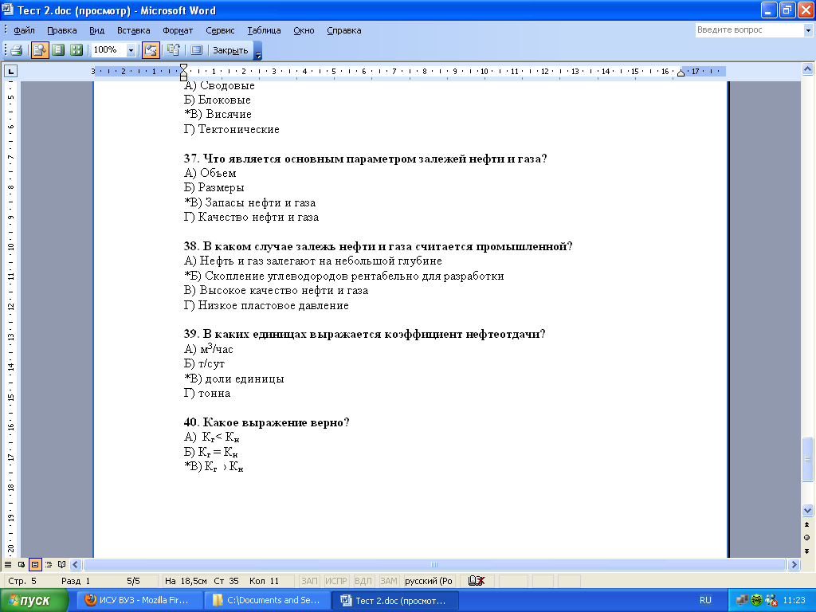The height and width of the screenshot is (612, 816).
Task: Switch to Full Screen mode icon
Action: pyautogui.click(x=196, y=50)
